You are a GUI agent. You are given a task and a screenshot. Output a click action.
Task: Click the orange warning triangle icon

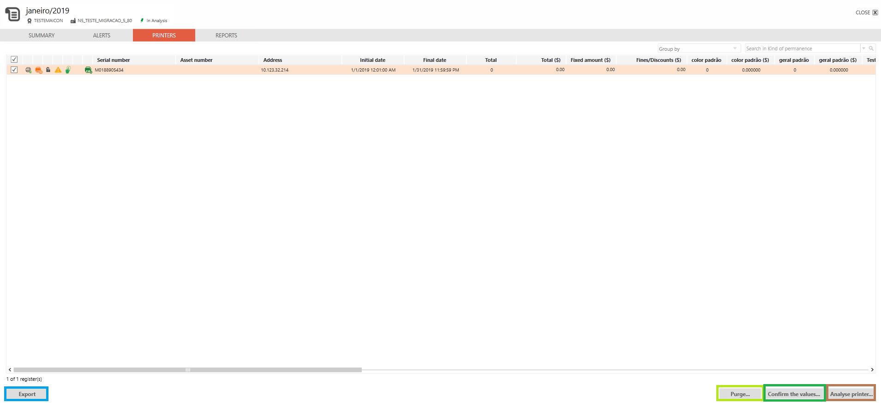tap(58, 70)
